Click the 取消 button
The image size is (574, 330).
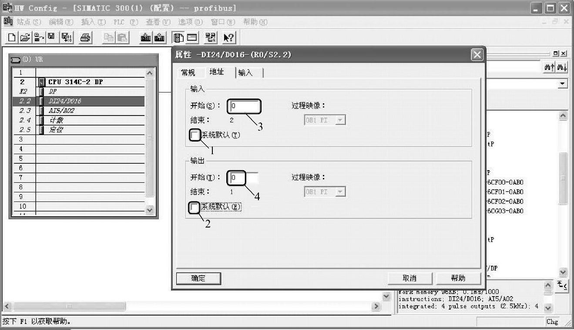click(410, 278)
